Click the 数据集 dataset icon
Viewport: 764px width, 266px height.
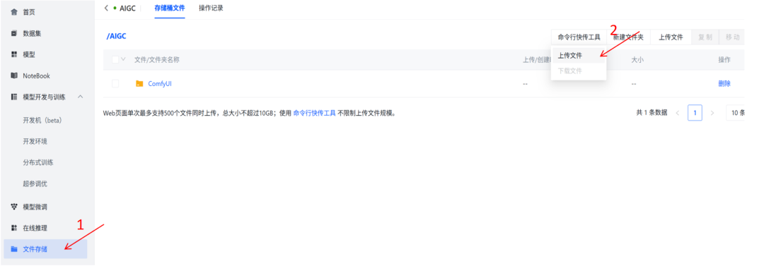click(x=14, y=34)
